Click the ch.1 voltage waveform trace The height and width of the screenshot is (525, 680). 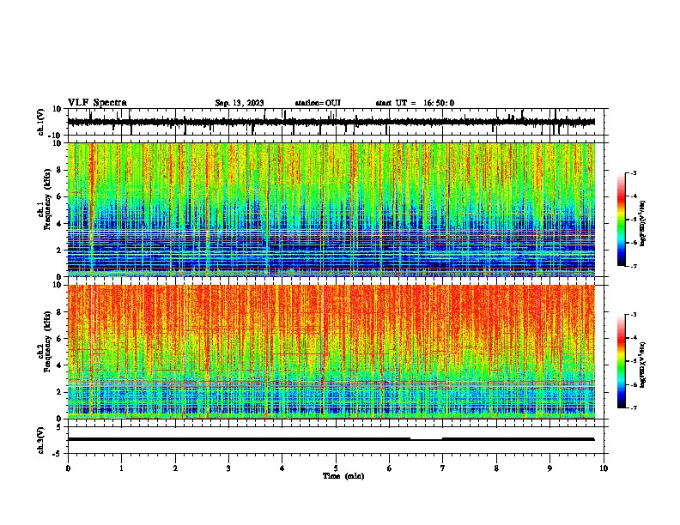click(331, 122)
